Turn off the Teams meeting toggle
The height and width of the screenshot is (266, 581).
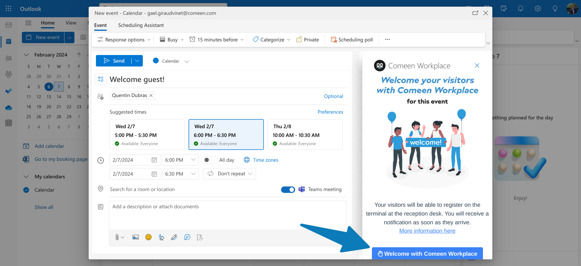click(x=288, y=190)
